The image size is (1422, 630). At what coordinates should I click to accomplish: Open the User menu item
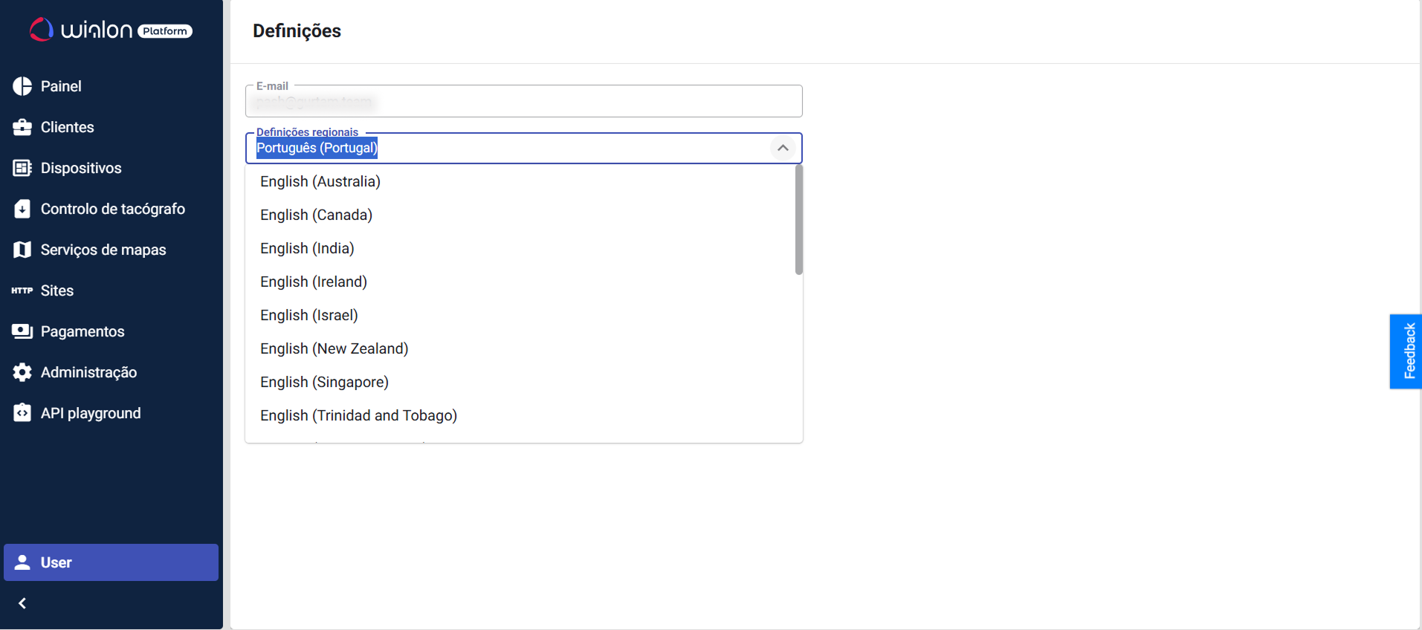click(111, 562)
